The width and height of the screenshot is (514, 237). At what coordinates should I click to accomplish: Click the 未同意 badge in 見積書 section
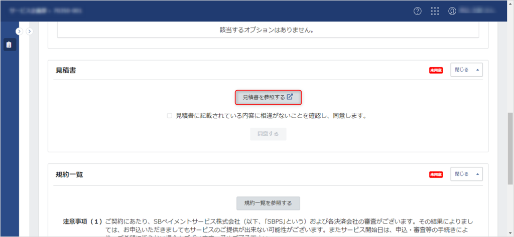tap(436, 70)
